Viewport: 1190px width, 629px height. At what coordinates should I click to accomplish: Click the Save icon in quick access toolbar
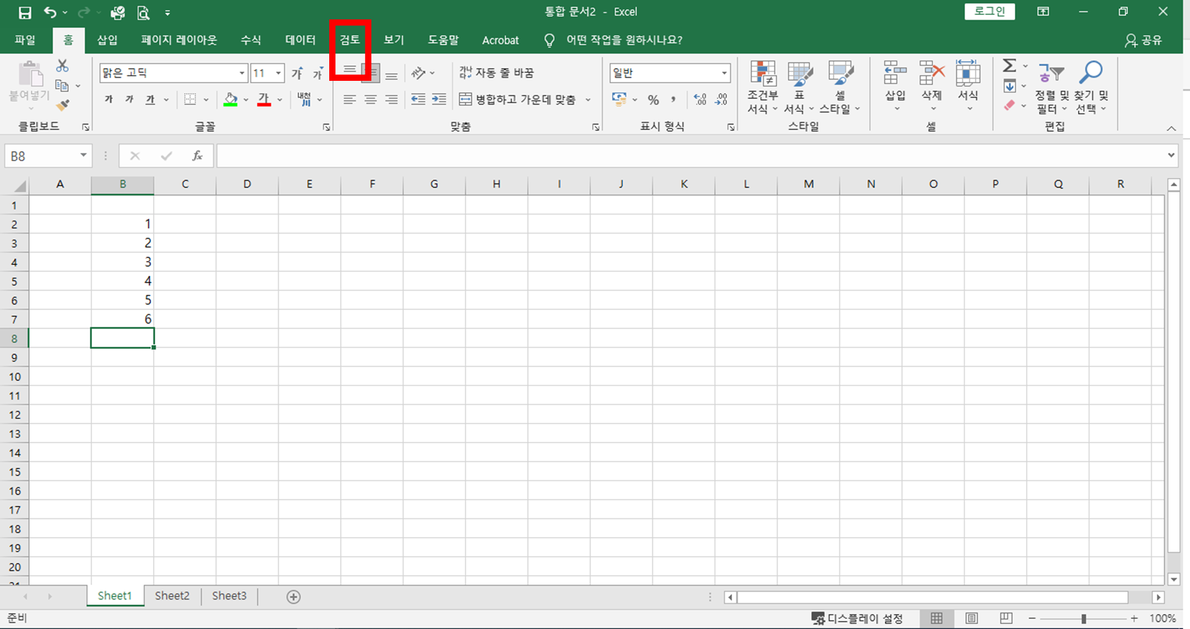coord(24,12)
